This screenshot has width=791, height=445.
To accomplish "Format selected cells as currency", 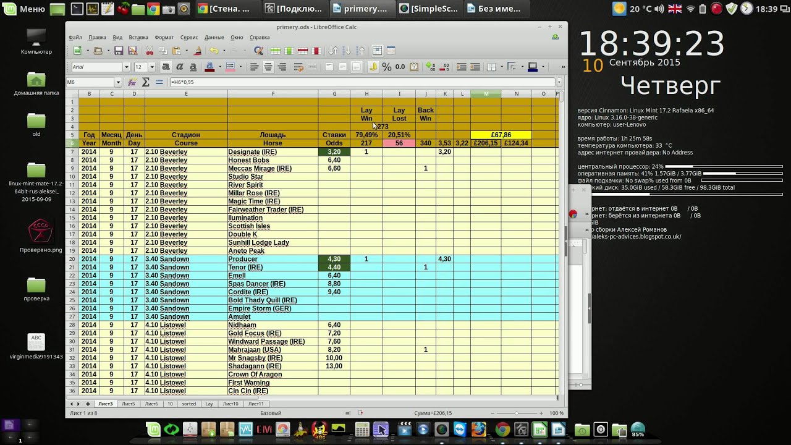I will [x=373, y=67].
